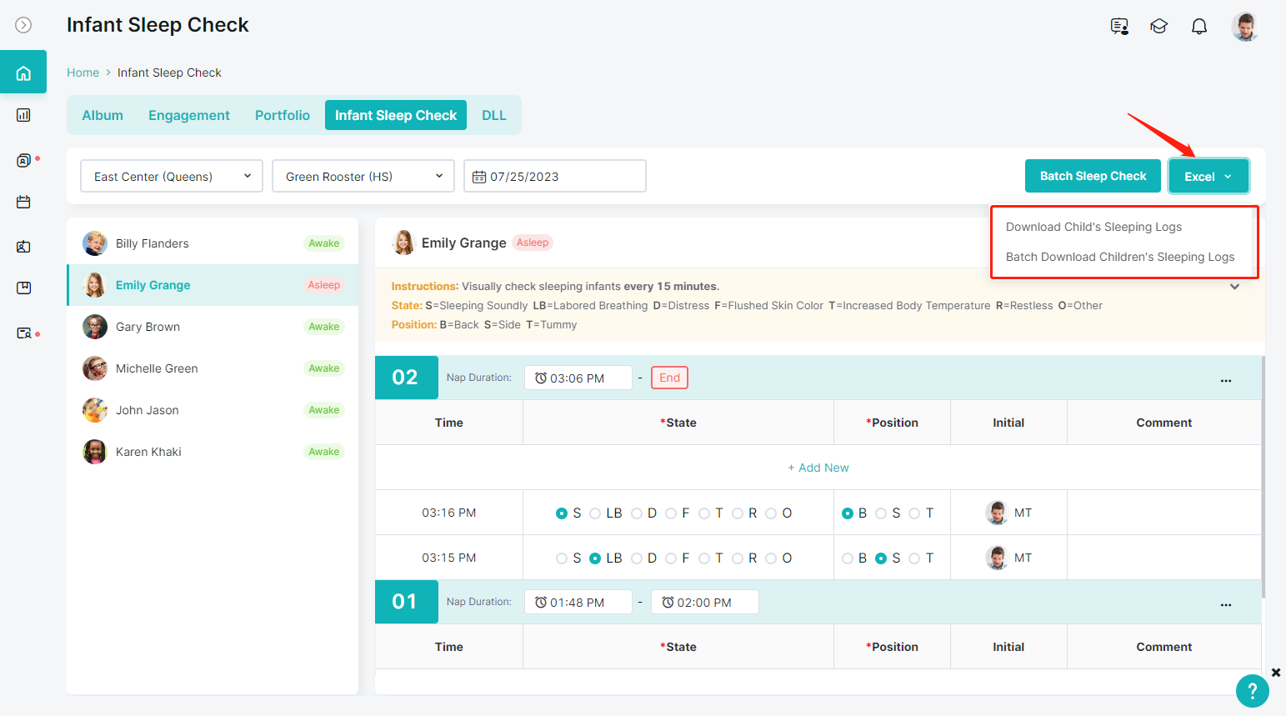Edit the 03:06 PM nap start time
Image resolution: width=1286 pixels, height=716 pixels.
(578, 378)
